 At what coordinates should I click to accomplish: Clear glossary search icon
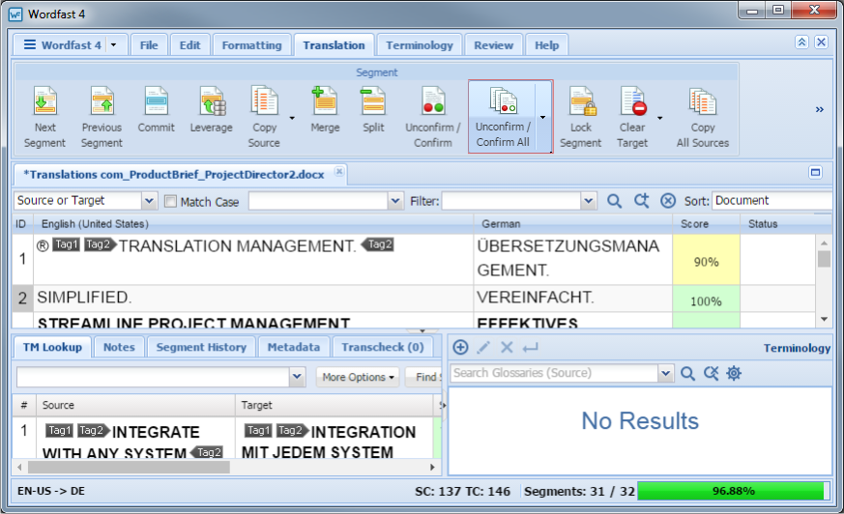pyautogui.click(x=711, y=373)
